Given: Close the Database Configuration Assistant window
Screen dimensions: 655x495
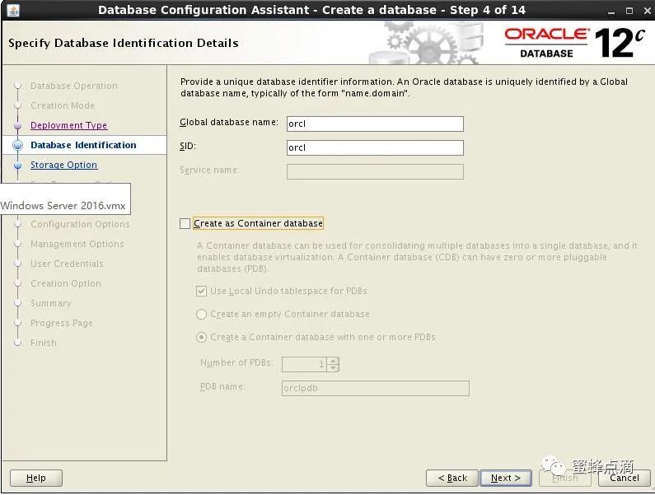Looking at the screenshot, I should pyautogui.click(x=647, y=11).
